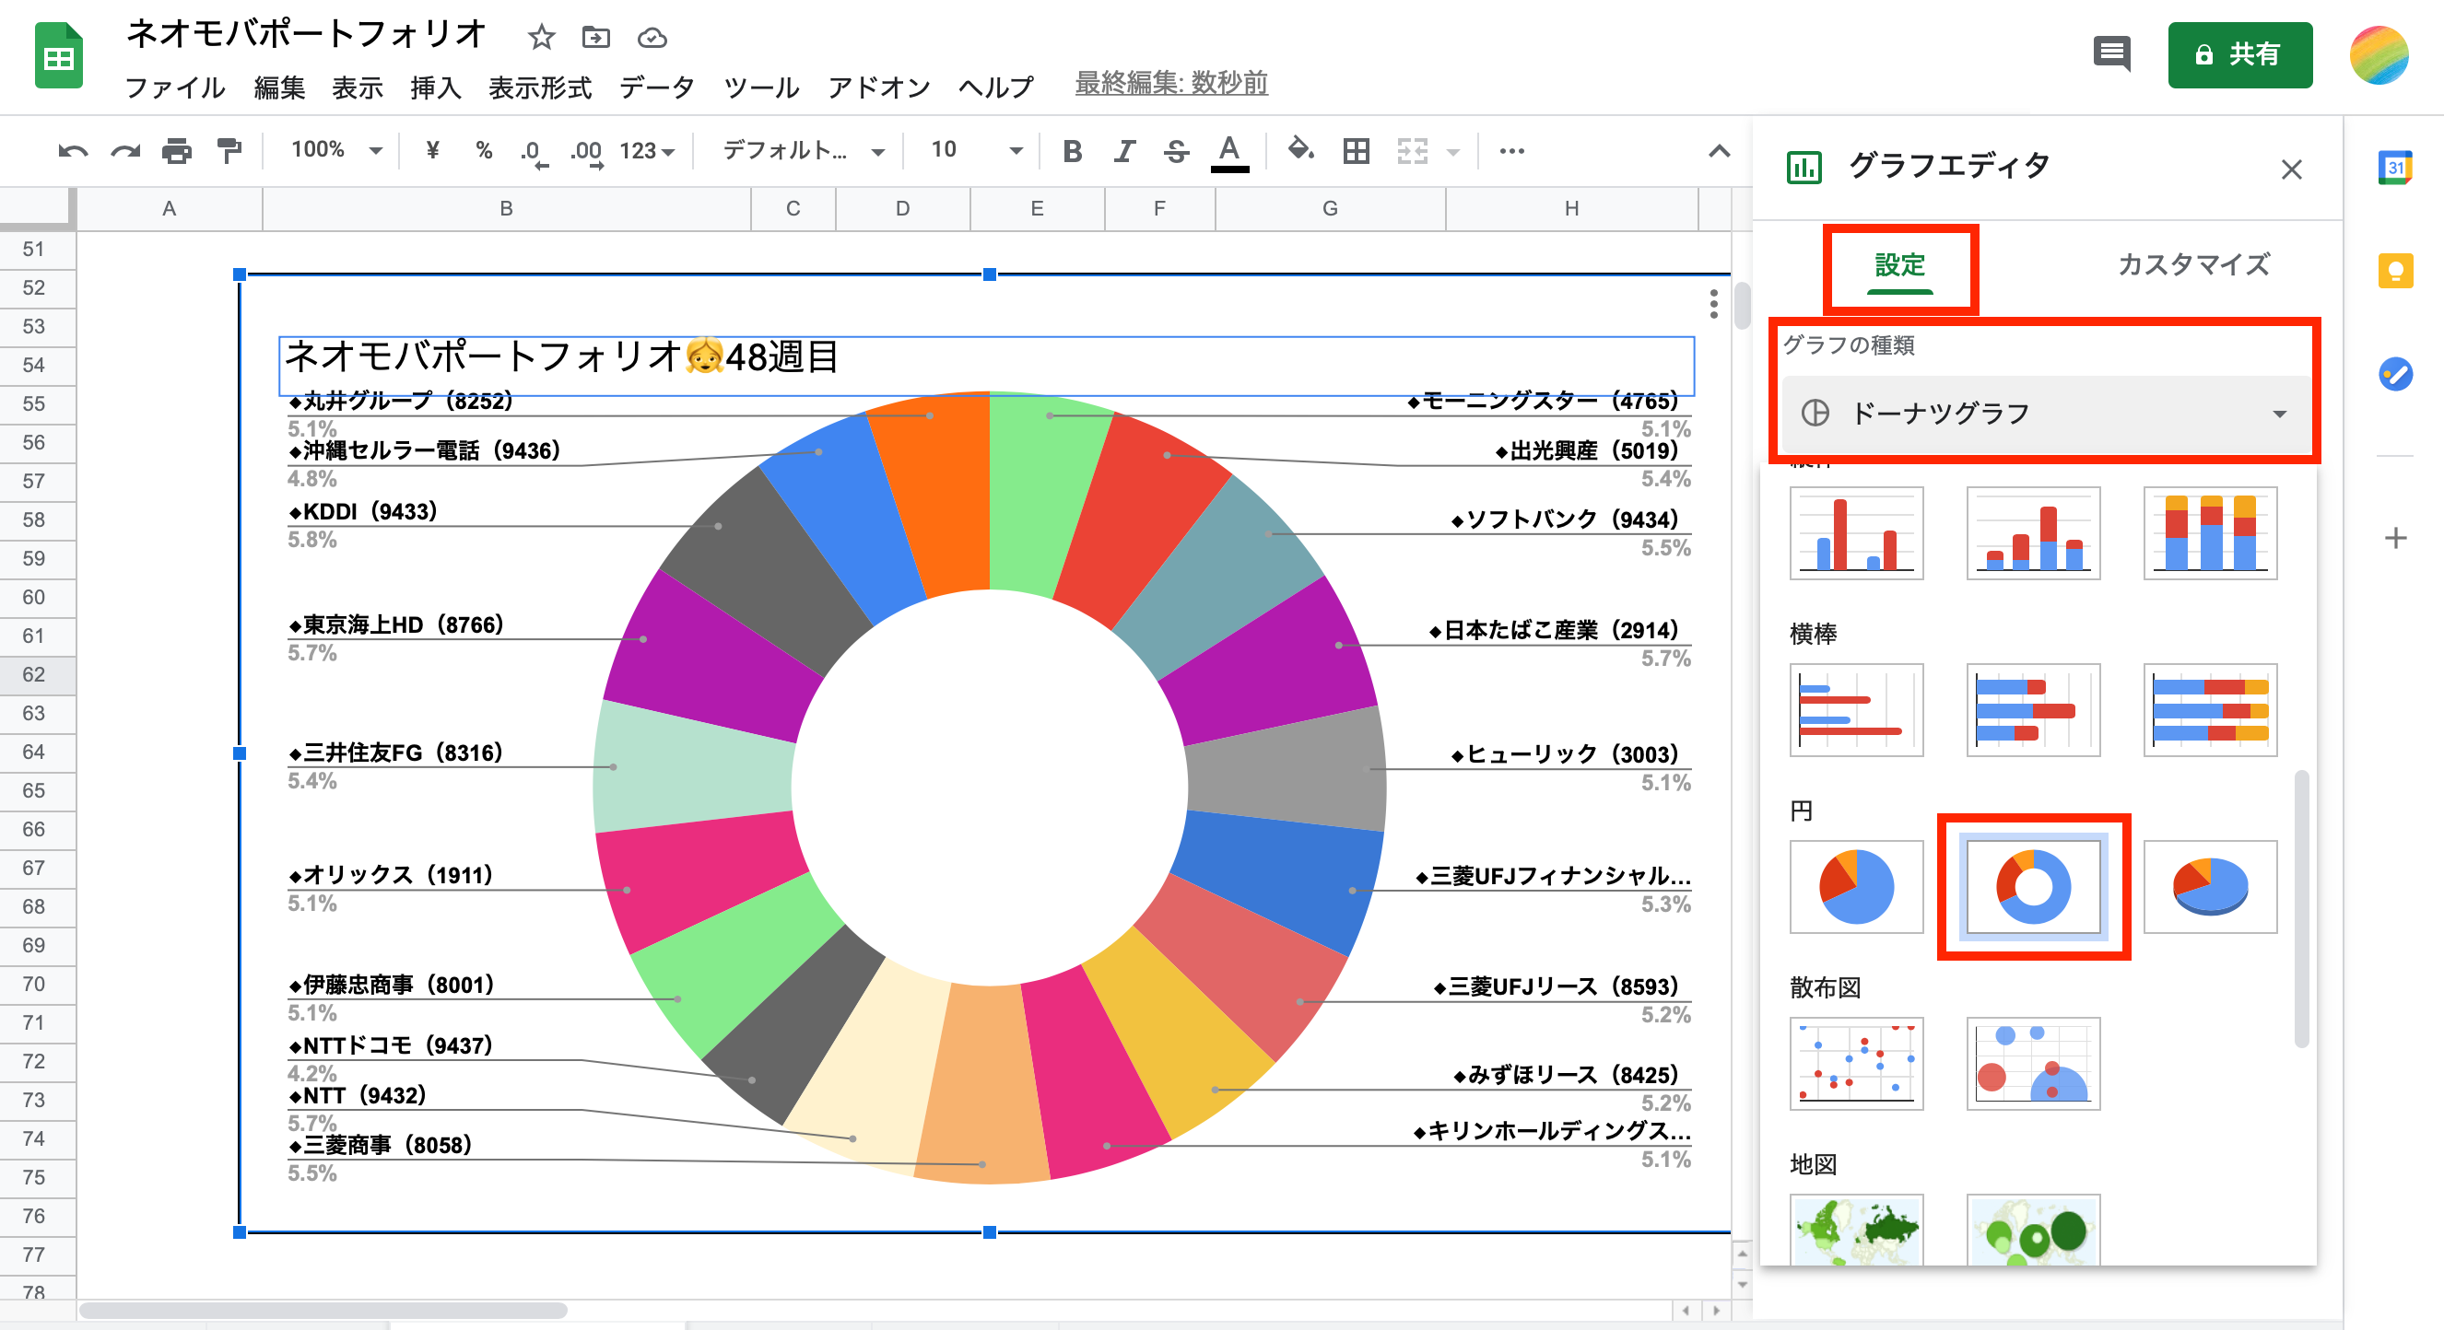2444x1330 pixels.
Task: Click the redo arrow icon
Action: point(125,151)
